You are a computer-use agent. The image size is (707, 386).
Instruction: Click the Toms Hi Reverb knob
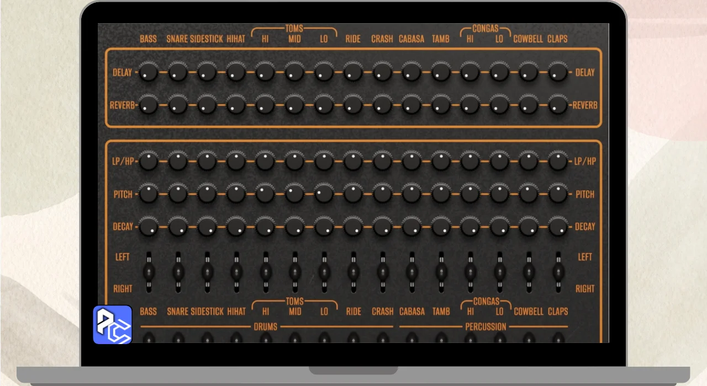[266, 105]
